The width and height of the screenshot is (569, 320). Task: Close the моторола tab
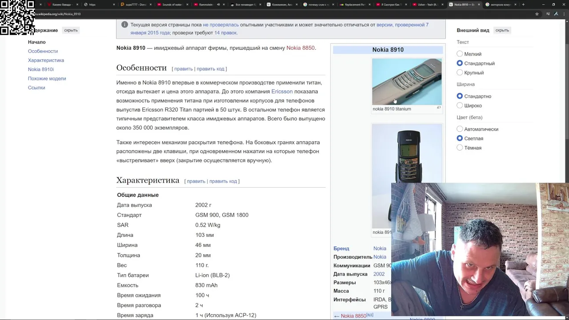[x=515, y=4]
